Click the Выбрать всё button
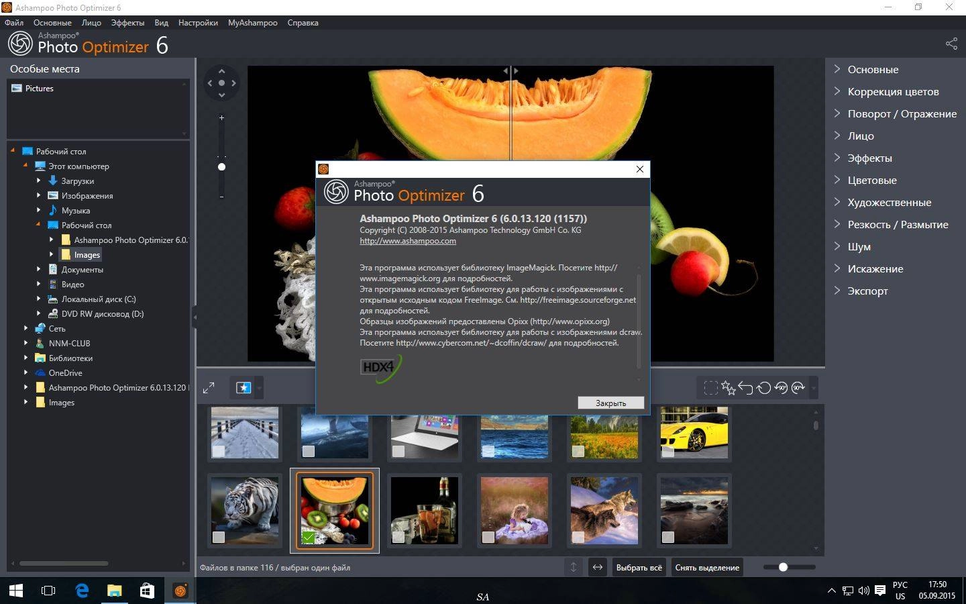This screenshot has width=966, height=604. pyautogui.click(x=639, y=567)
